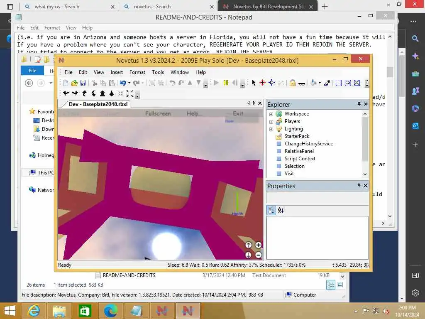Click the Zoom Extents four-arrows icon
Screen dimensions: 425x319
pyautogui.click(x=130, y=93)
